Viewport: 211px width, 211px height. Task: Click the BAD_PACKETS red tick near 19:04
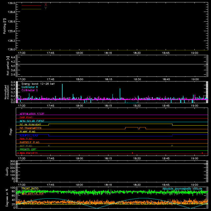pos(202,153)
